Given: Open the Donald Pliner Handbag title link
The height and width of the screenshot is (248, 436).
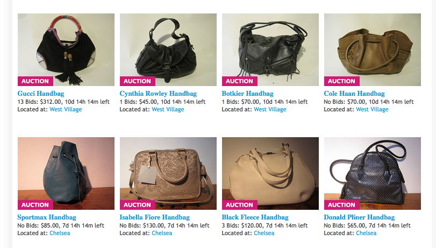Looking at the screenshot, I should pos(359,217).
